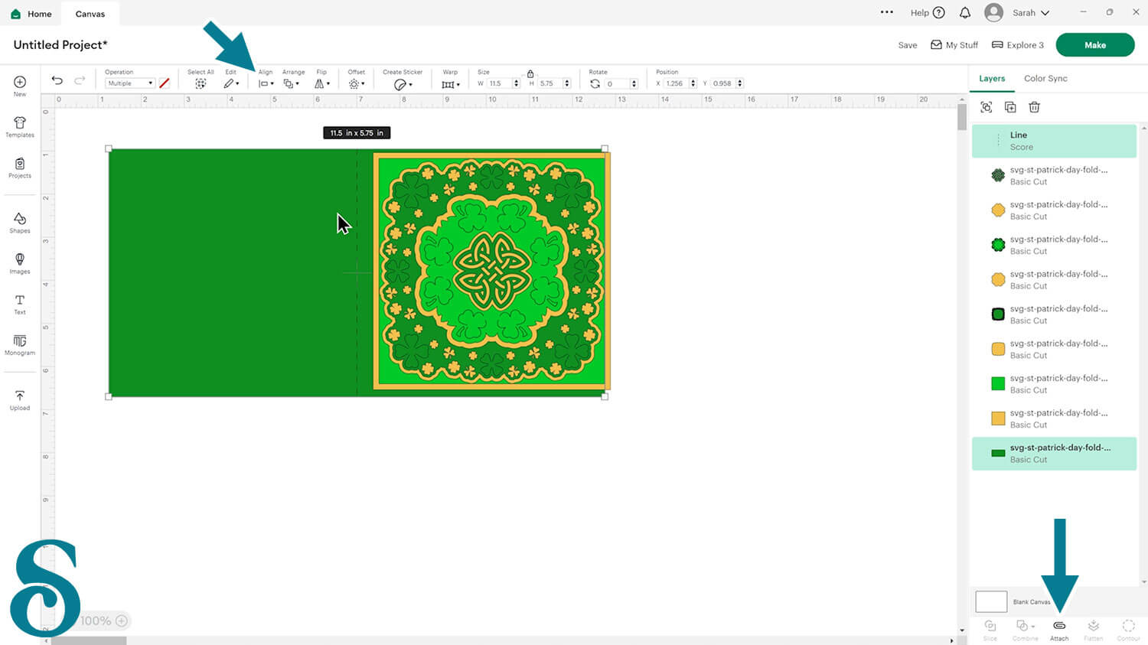The width and height of the screenshot is (1148, 645).
Task: Open the Shapes tool
Action: pyautogui.click(x=20, y=223)
